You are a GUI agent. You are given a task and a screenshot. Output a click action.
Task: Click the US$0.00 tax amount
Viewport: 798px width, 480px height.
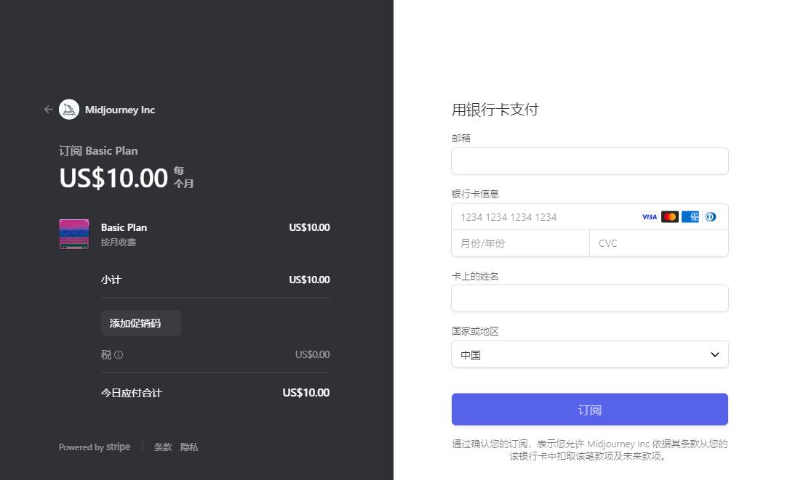point(313,354)
